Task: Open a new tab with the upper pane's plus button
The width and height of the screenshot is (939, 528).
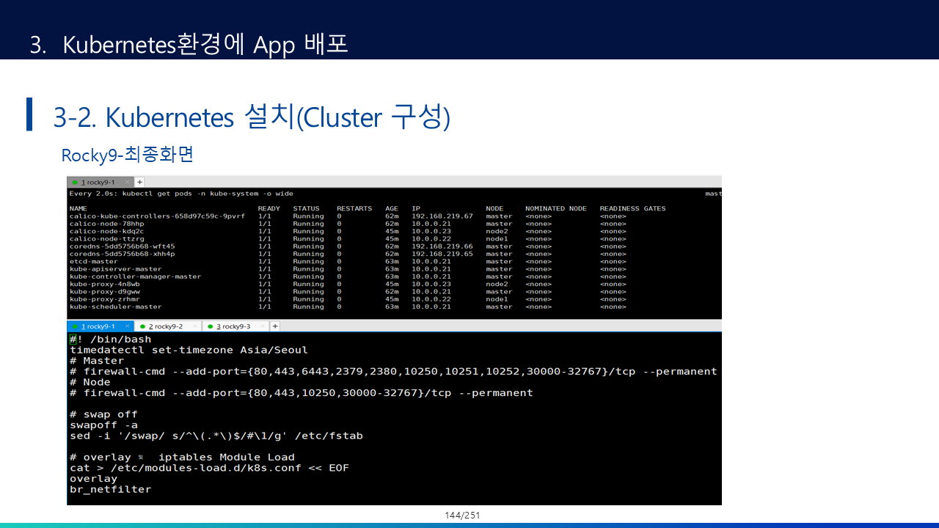Action: pyautogui.click(x=139, y=182)
